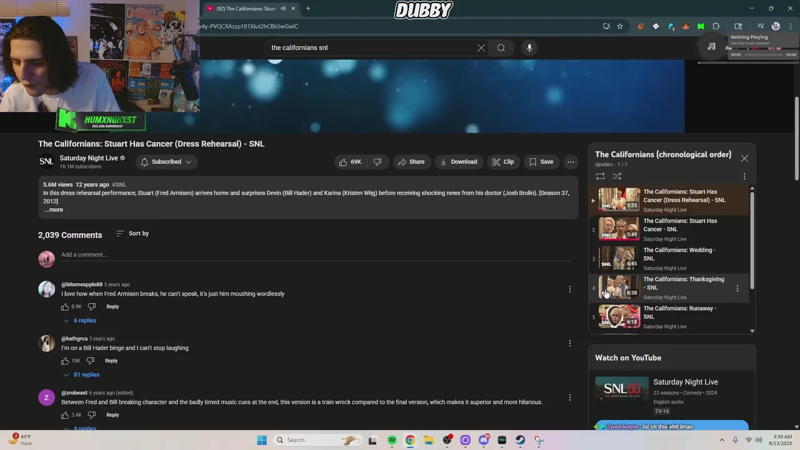Expand 81 replies under @kathgrca
This screenshot has height=450, width=800.
point(81,375)
